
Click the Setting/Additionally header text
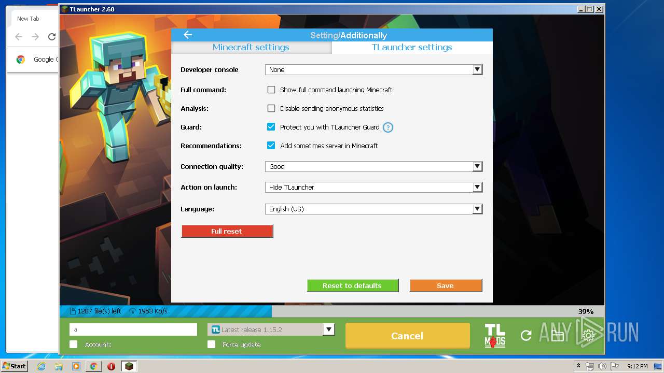349,35
